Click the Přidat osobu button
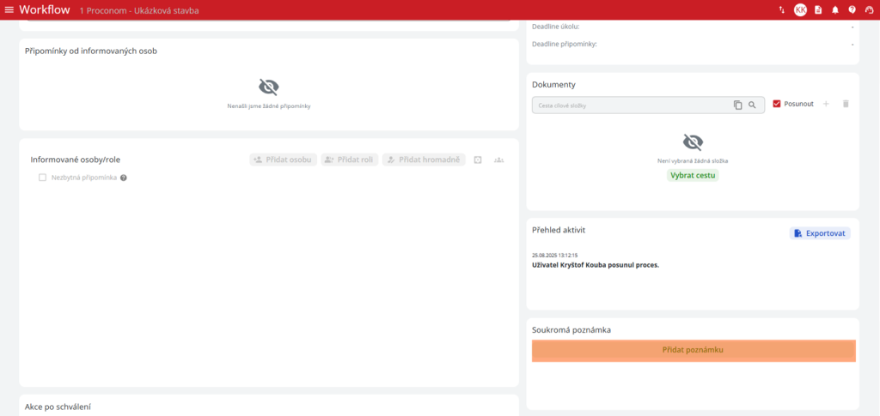This screenshot has height=416, width=880. pyautogui.click(x=283, y=160)
